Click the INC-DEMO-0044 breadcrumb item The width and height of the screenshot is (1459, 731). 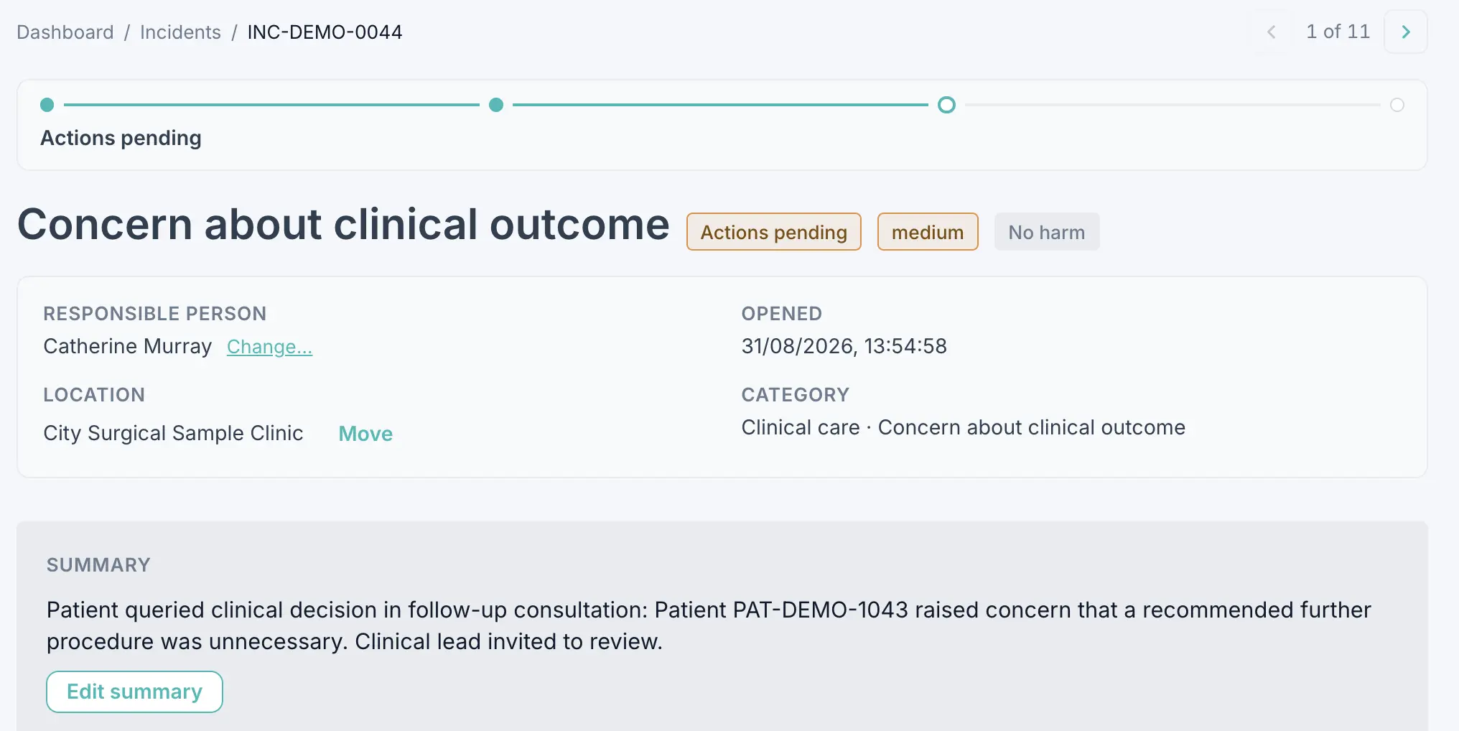coord(325,32)
